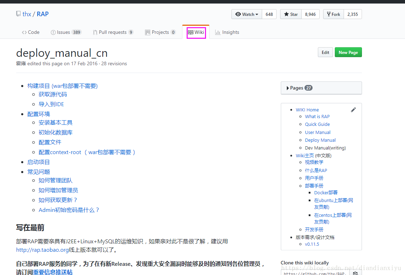Screen dimensions: 405x275
Task: Select the Wiki tab
Action: pyautogui.click(x=196, y=32)
